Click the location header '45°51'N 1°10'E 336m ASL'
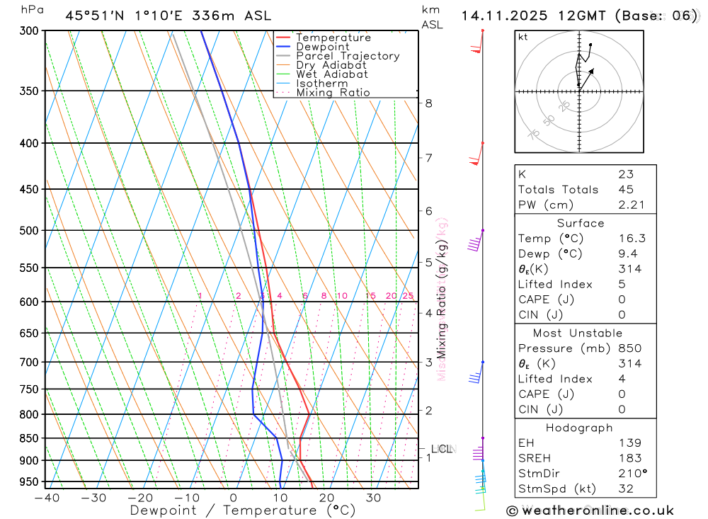Viewport: 708px width, 519px height. (168, 16)
